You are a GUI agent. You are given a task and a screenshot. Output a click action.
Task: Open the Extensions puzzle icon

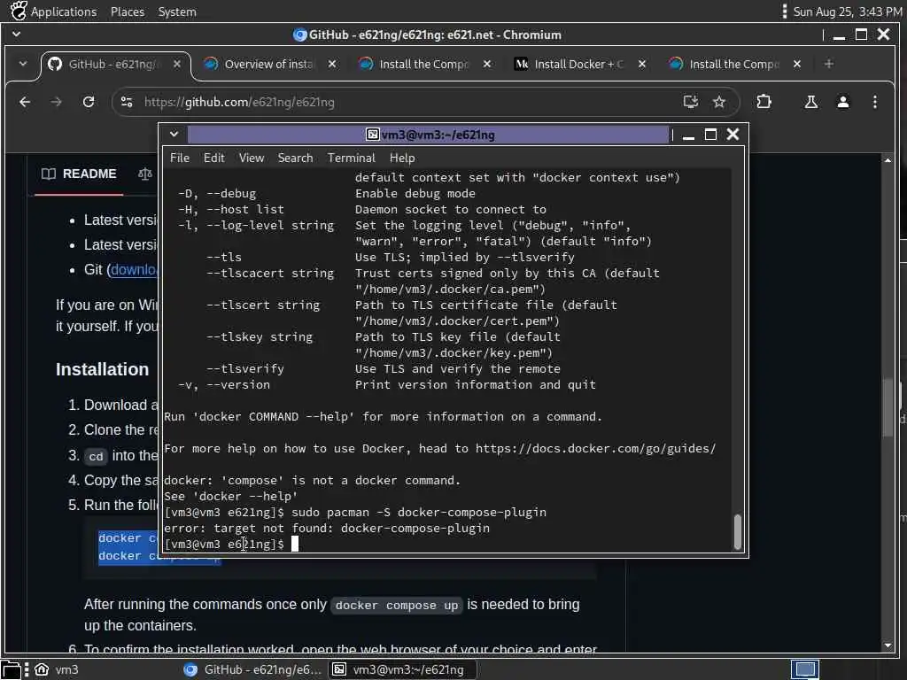(764, 102)
